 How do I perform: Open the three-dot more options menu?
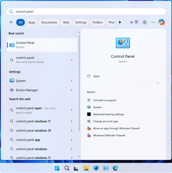(x=153, y=22)
